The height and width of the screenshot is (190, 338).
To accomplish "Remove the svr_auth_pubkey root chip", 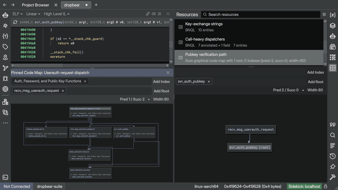I will coord(209,82).
